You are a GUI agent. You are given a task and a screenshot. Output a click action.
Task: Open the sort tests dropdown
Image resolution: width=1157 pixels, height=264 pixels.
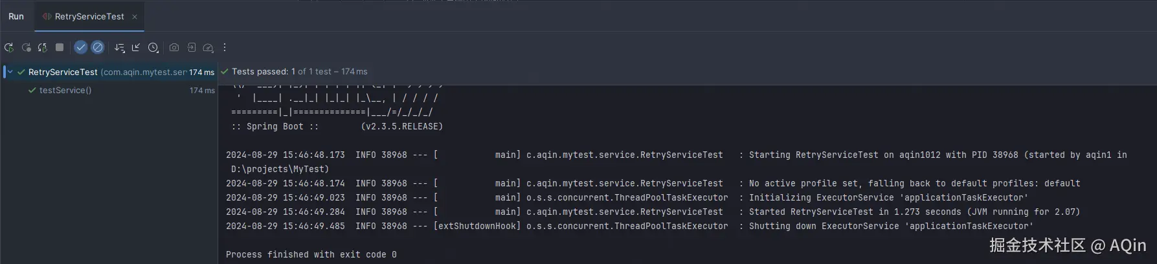click(120, 47)
